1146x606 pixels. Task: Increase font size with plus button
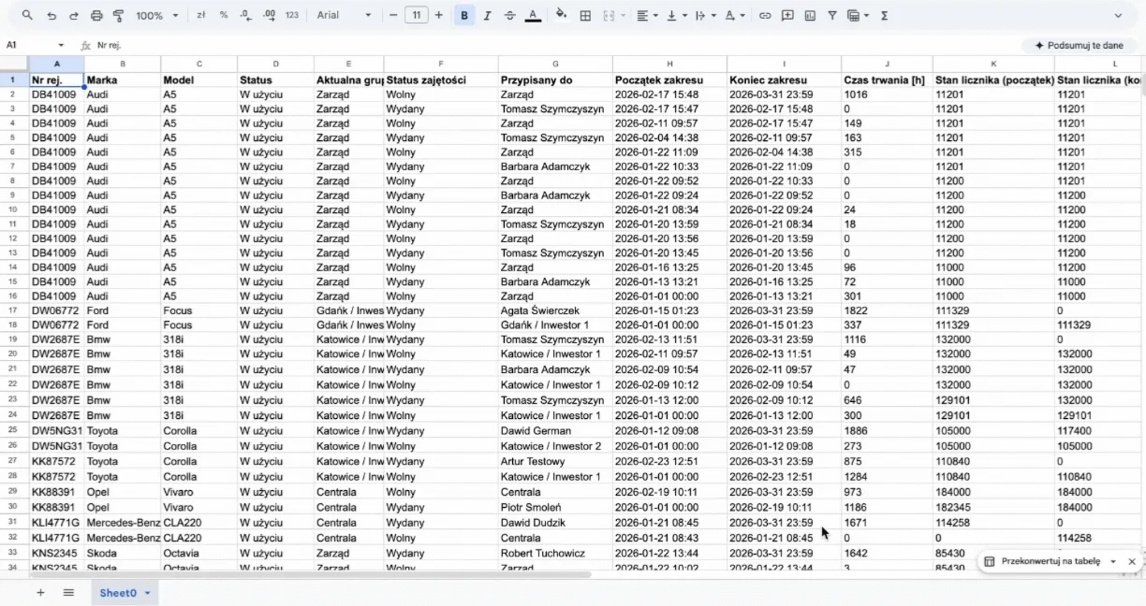(x=438, y=15)
